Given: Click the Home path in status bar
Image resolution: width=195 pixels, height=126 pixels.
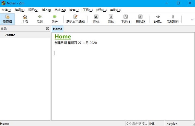Looking at the screenshot, I should [5, 124].
